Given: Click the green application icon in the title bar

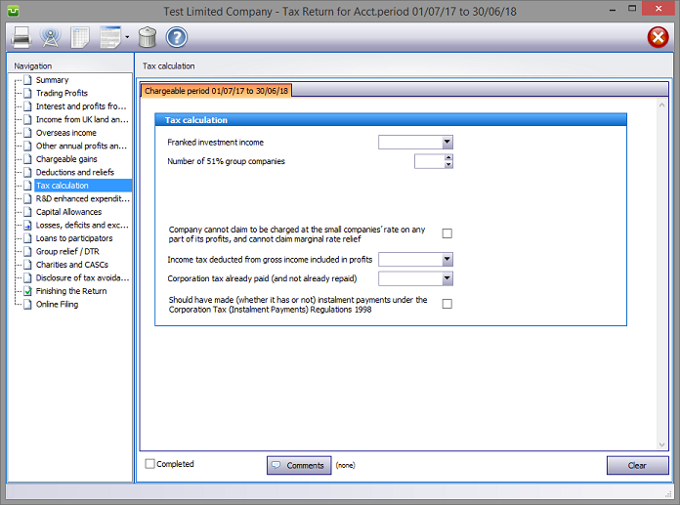Looking at the screenshot, I should [x=14, y=11].
